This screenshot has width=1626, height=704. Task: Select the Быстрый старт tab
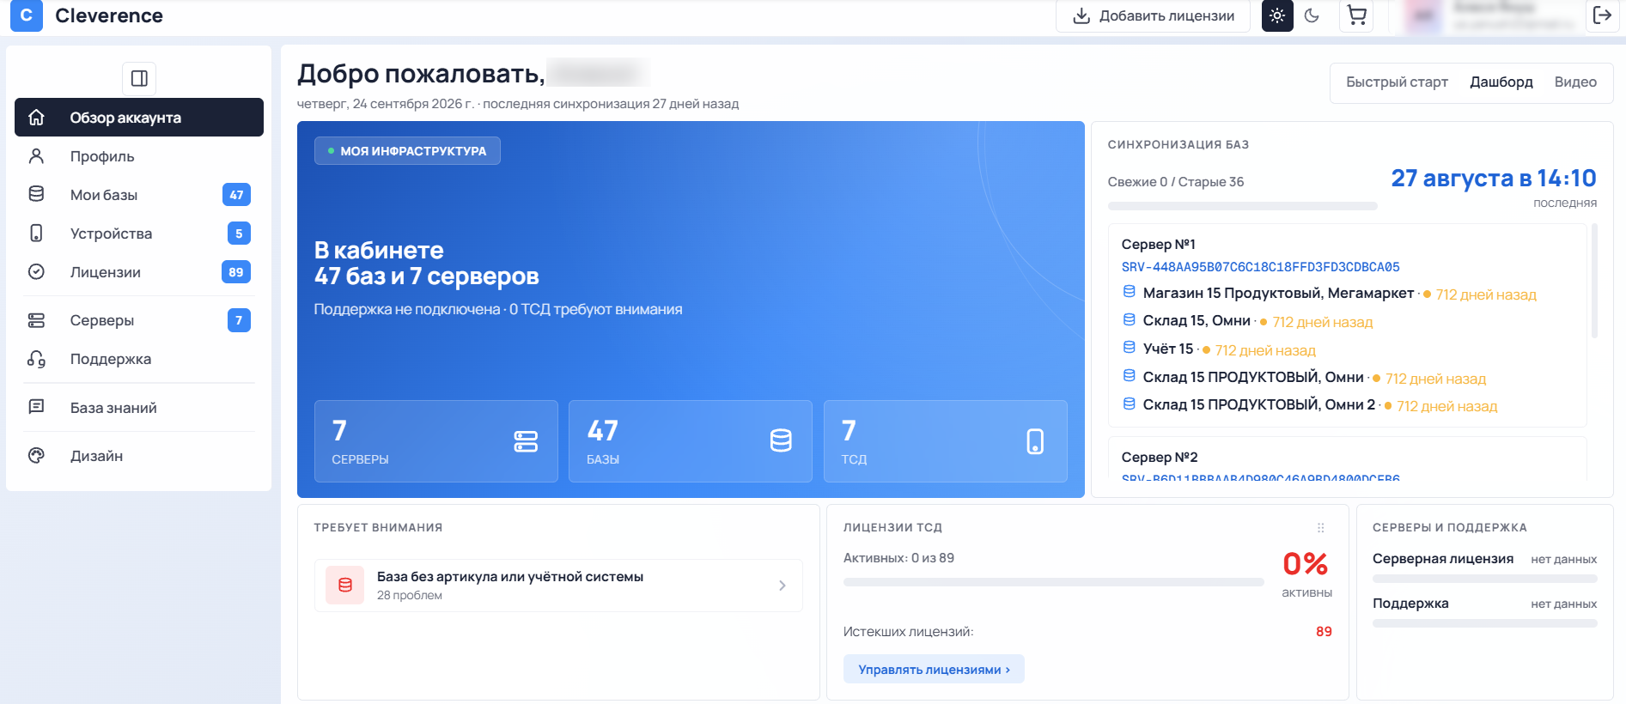[x=1397, y=82]
